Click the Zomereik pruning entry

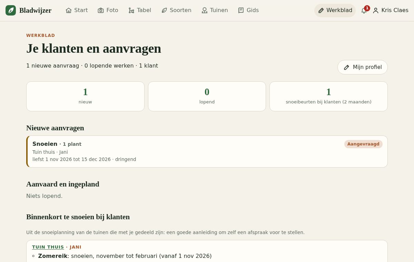point(125,256)
